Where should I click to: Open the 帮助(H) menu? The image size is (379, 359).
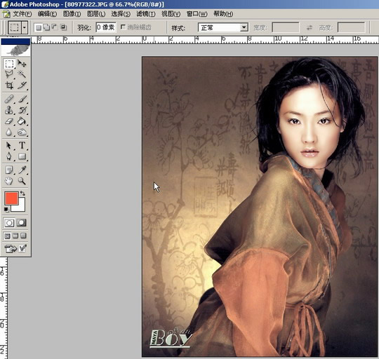coord(223,14)
